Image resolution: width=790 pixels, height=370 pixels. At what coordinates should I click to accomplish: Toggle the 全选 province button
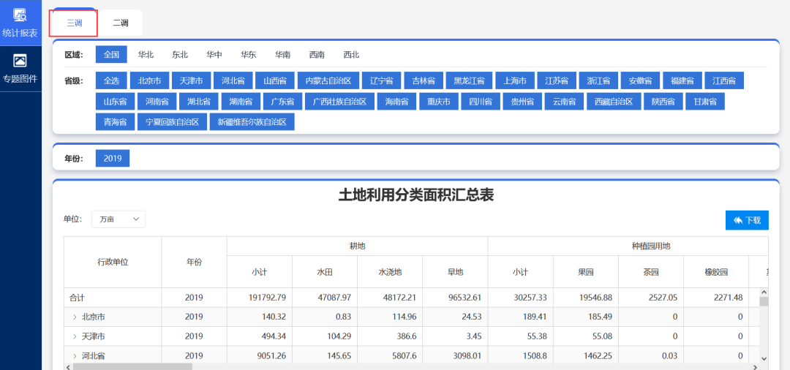click(111, 80)
